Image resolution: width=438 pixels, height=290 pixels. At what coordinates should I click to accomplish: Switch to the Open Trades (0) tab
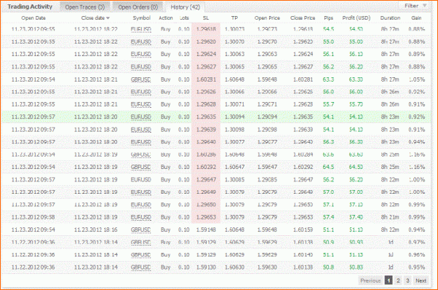click(84, 7)
